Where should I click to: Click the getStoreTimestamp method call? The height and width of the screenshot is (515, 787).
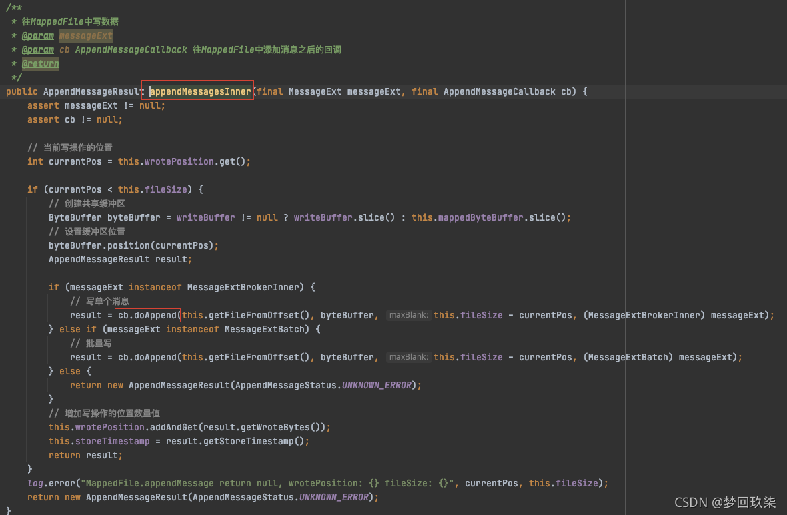click(261, 441)
